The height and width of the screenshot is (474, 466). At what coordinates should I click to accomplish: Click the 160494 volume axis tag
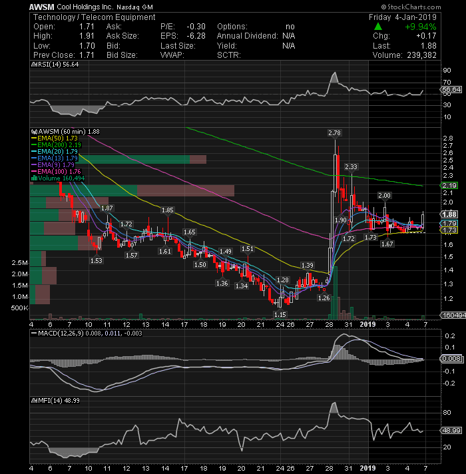tap(453, 316)
